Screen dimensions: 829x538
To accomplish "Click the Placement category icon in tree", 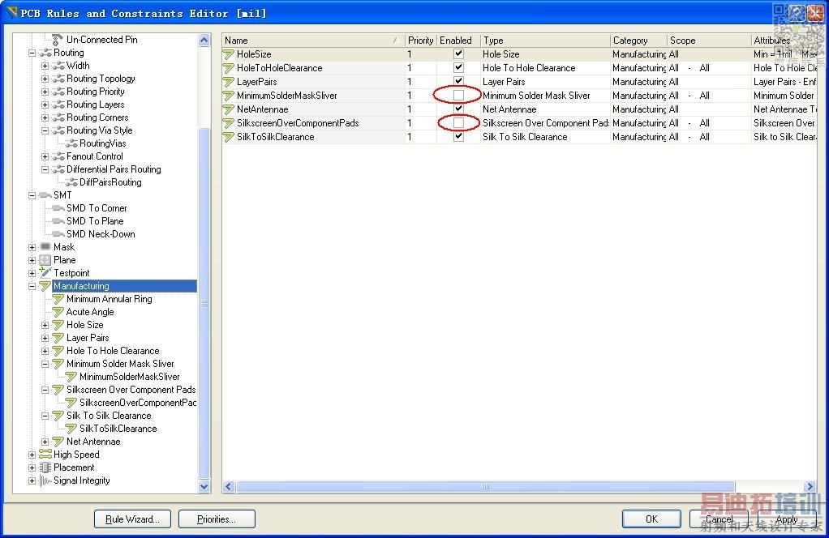I will pyautogui.click(x=45, y=468).
